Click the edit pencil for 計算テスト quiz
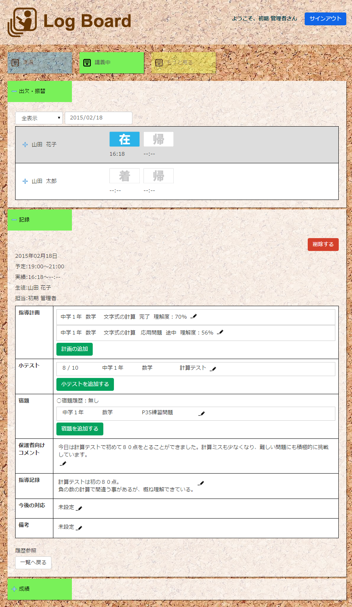 [213, 369]
